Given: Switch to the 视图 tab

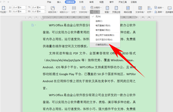Looking at the screenshot, I should tap(102, 2).
